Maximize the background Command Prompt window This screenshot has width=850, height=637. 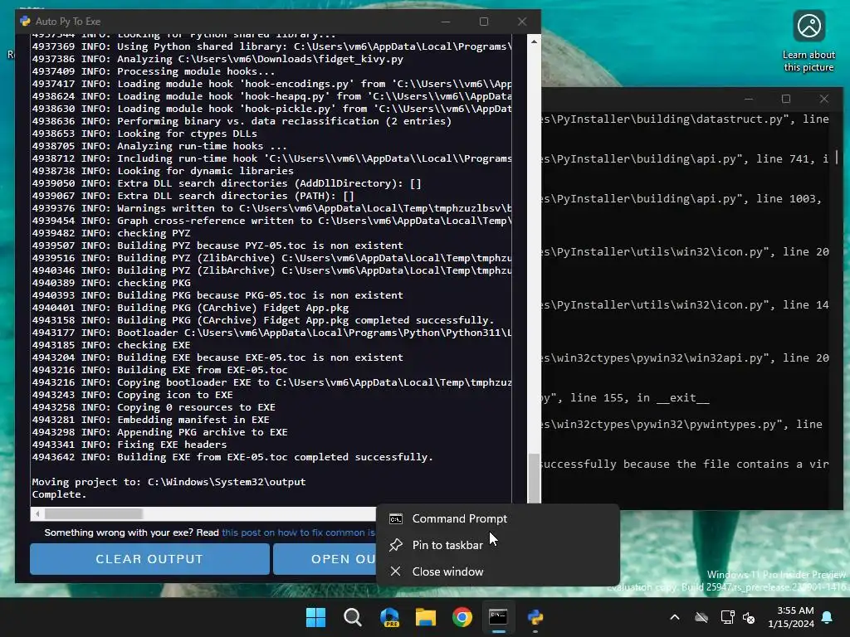[786, 99]
